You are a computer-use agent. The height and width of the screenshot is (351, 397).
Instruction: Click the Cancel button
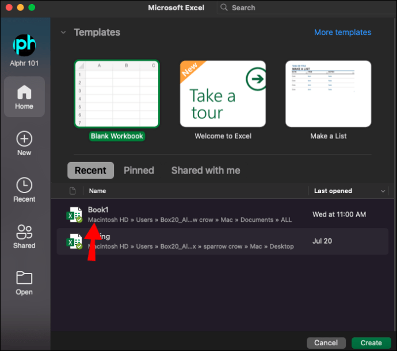[326, 342]
